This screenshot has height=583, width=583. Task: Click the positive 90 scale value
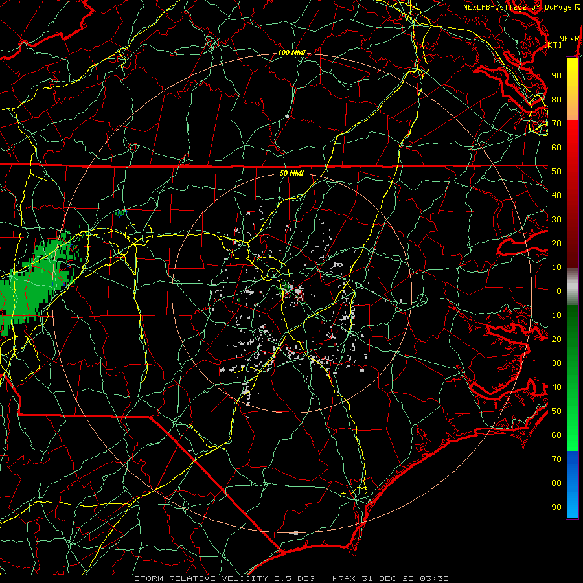tap(556, 76)
